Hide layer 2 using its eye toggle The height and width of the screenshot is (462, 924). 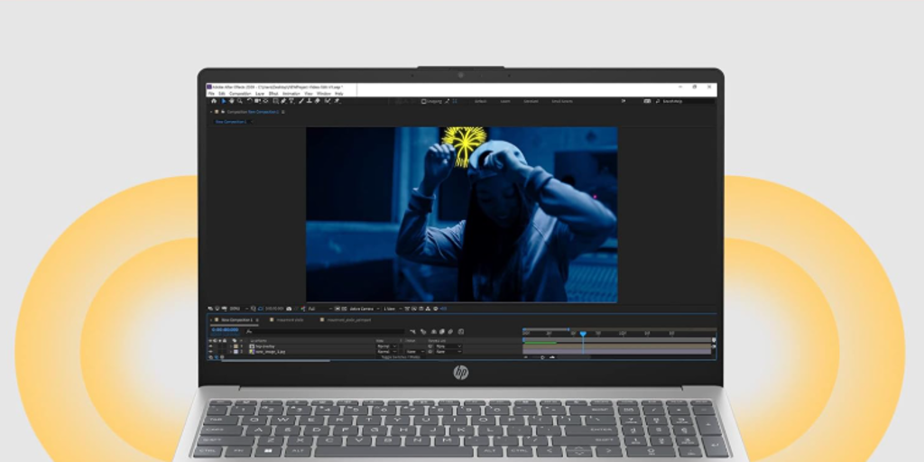pos(211,352)
